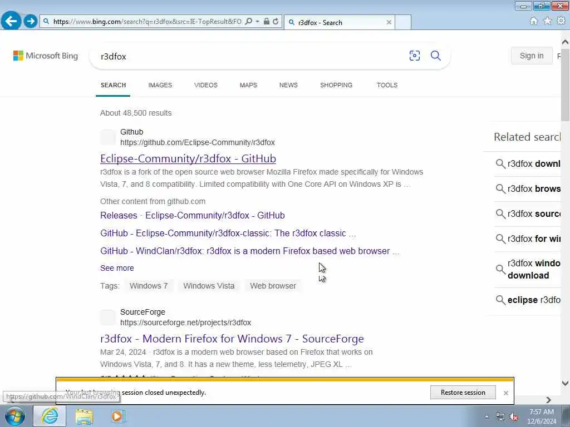Screen dimensions: 570x427
Task: Select the 'r3dfox - Search' browser tab
Action: tap(339, 22)
